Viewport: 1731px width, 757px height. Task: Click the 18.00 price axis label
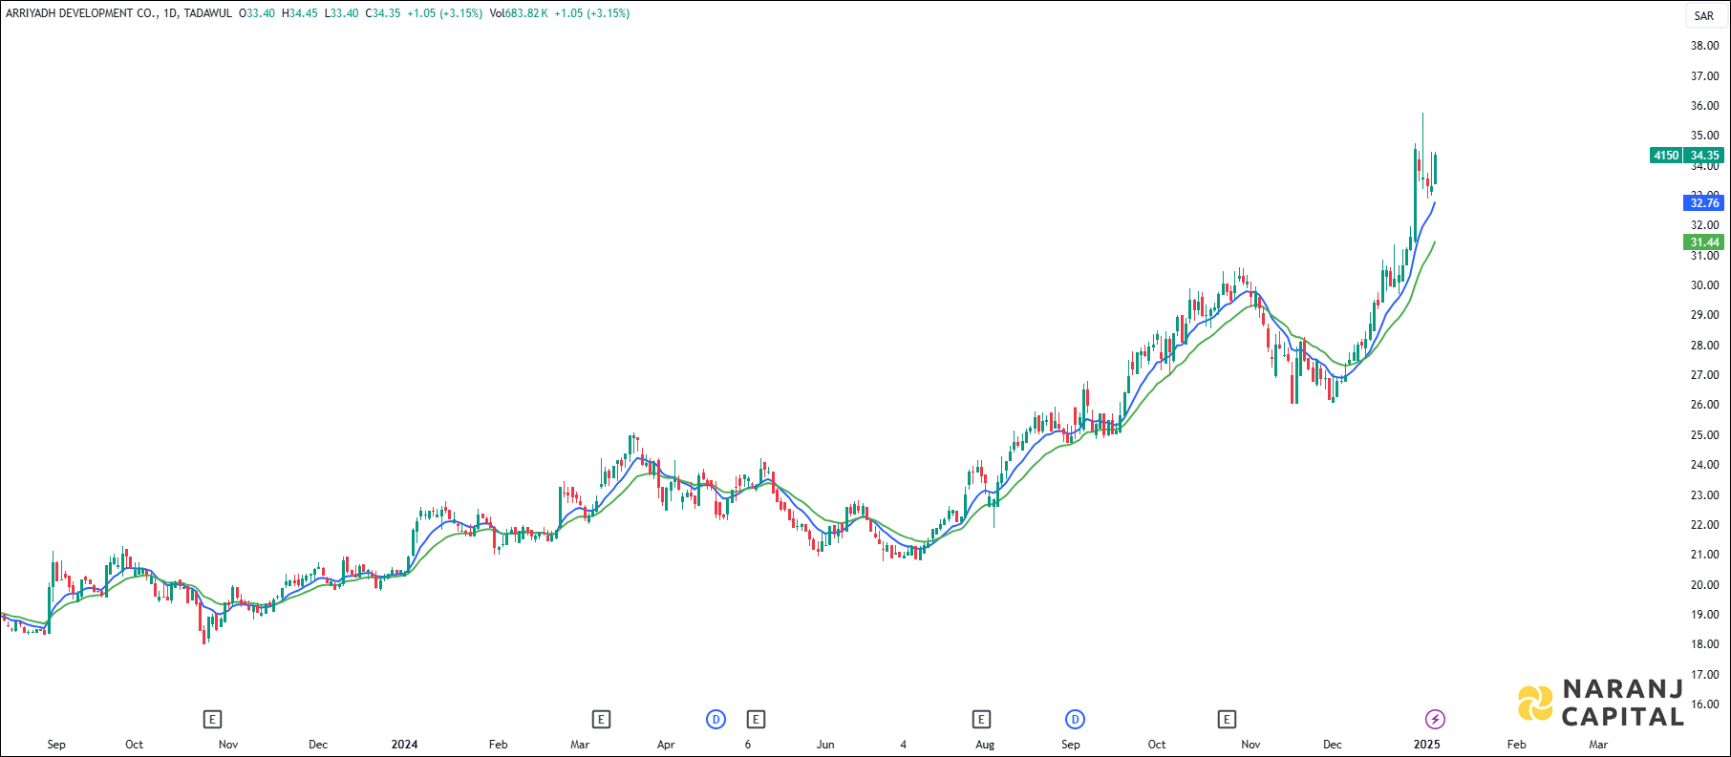(1705, 644)
